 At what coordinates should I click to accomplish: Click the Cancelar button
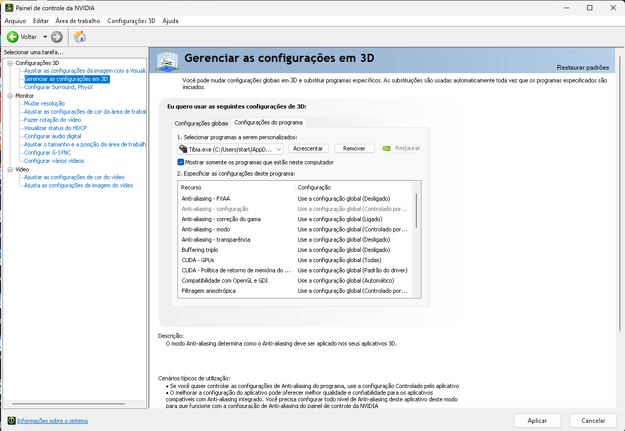(x=593, y=421)
